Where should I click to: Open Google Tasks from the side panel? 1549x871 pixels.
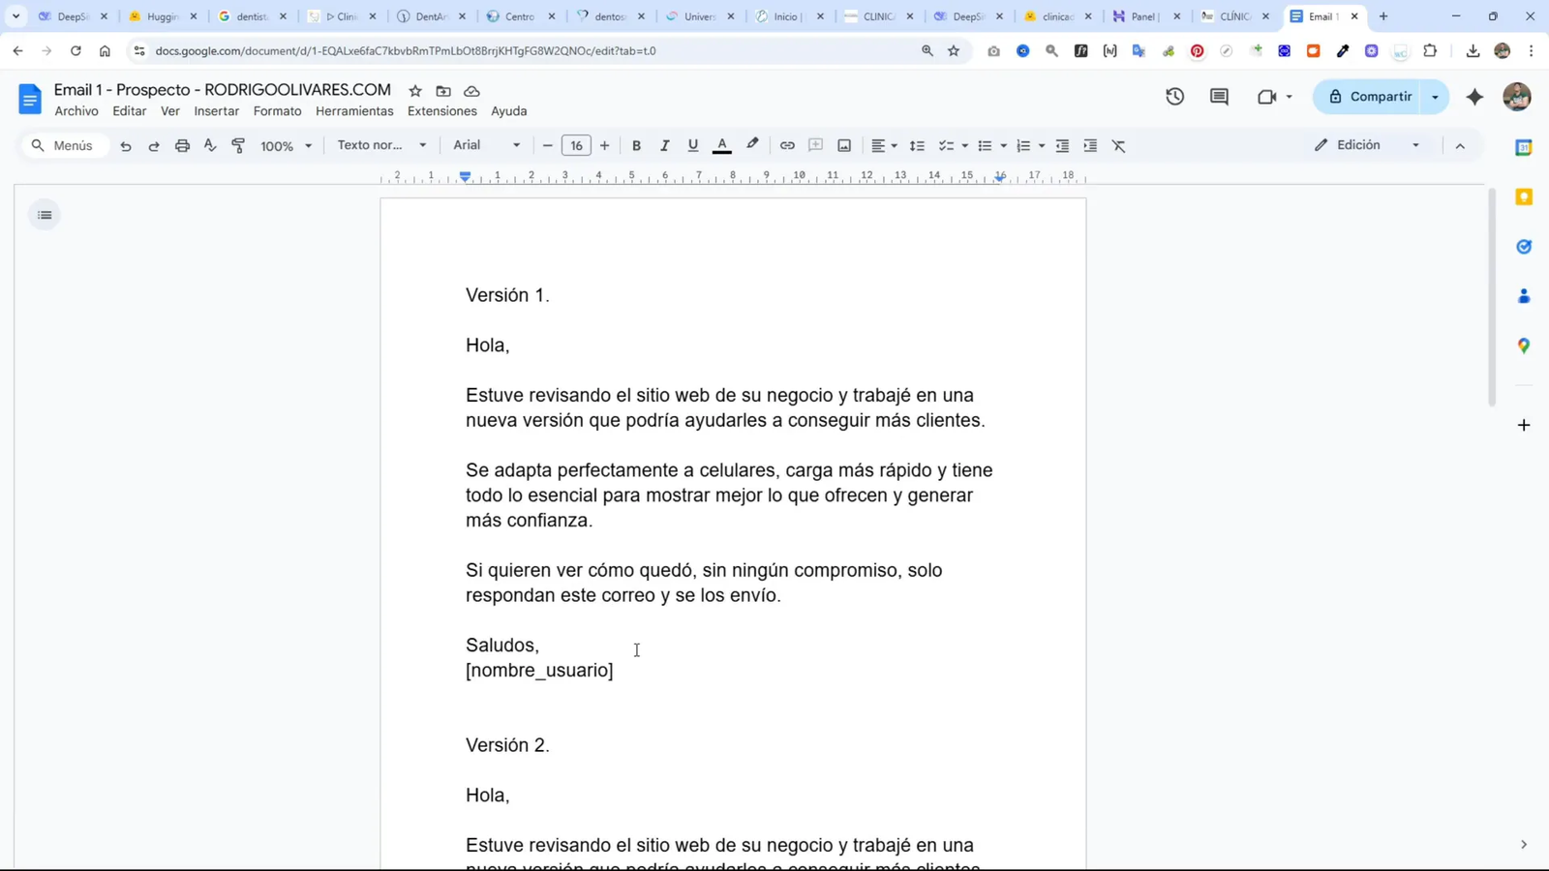[1524, 245]
